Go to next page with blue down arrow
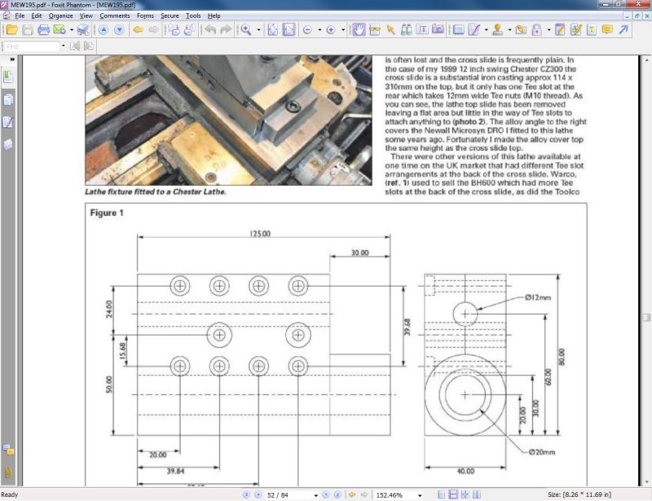The width and height of the screenshot is (652, 501). (x=119, y=30)
